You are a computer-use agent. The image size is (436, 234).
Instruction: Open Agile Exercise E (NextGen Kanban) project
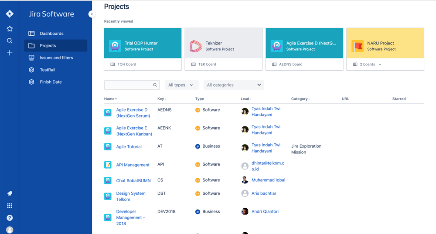point(134,131)
